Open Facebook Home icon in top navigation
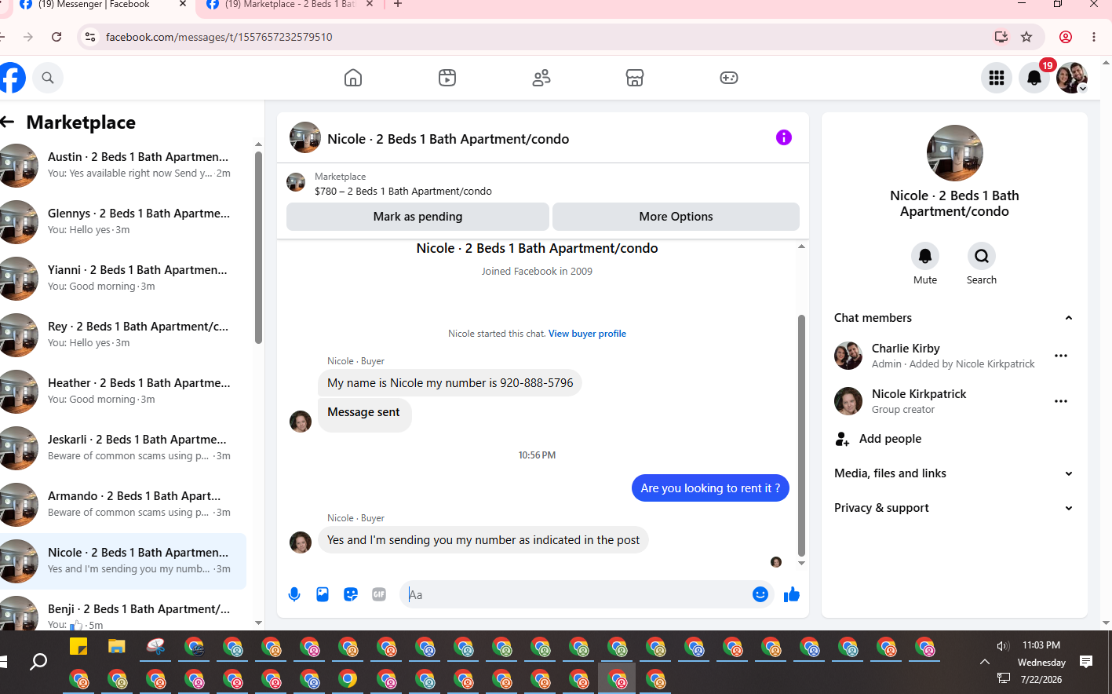 [x=353, y=78]
